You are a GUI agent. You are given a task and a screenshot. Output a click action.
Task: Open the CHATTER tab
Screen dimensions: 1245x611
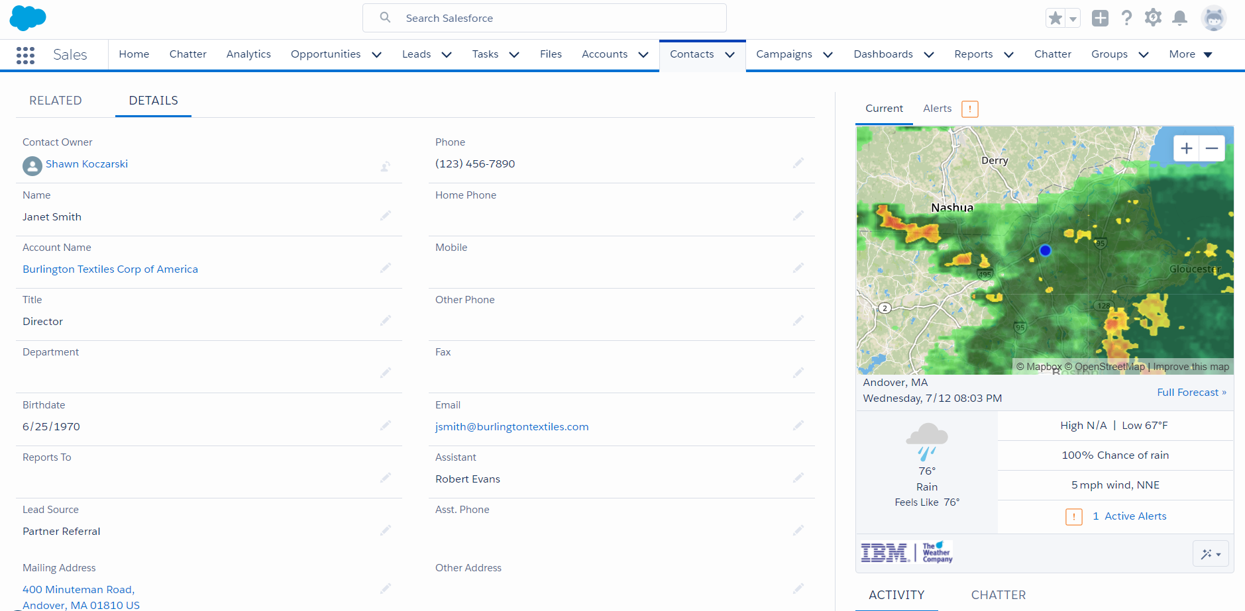[998, 595]
